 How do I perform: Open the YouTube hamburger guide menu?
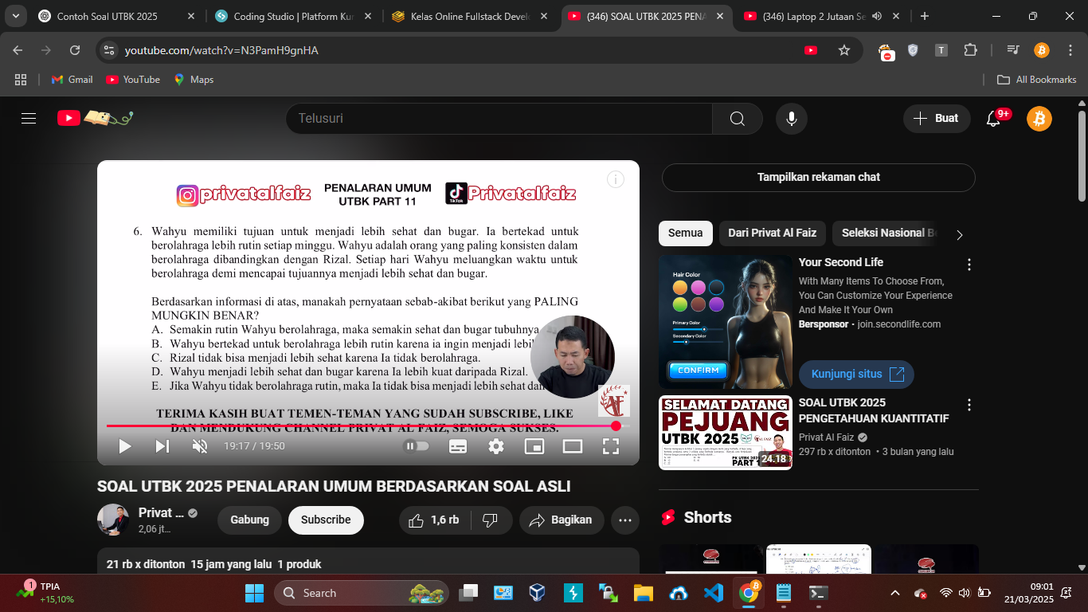[x=29, y=119]
